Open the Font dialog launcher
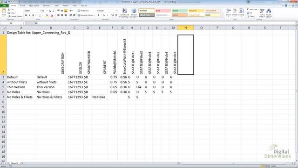The image size is (298, 168). (x=54, y=20)
